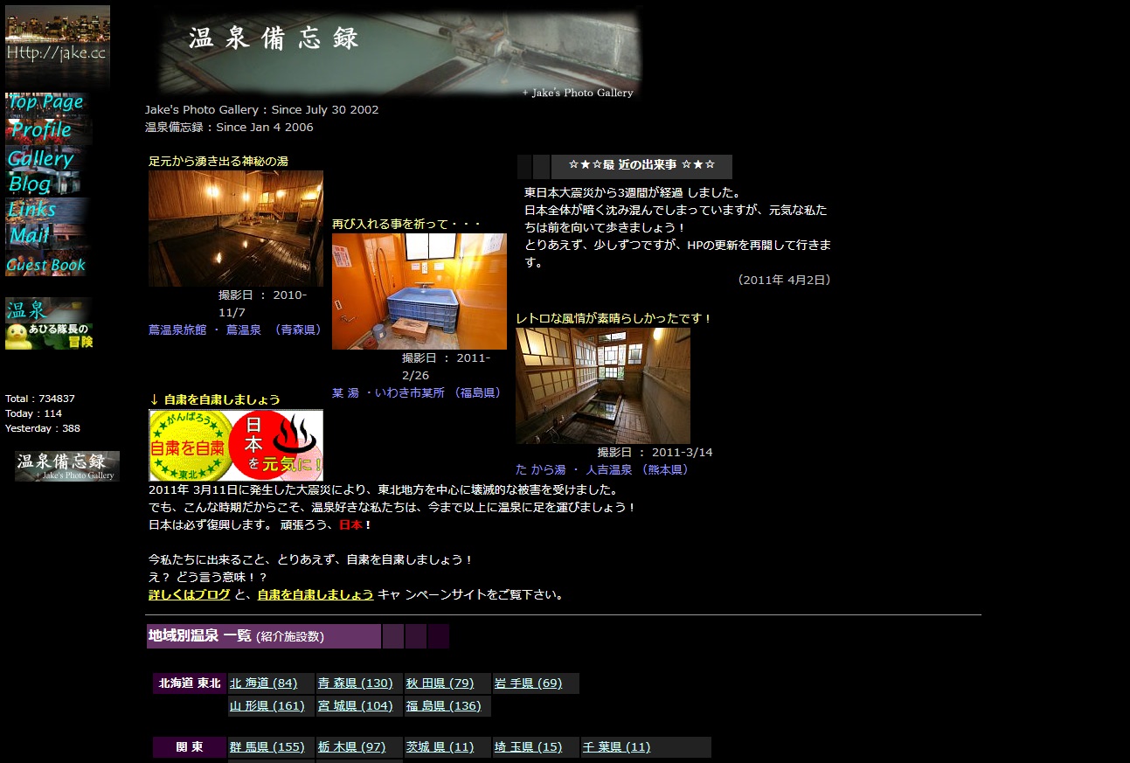Viewport: 1130px width, 763px height.
Task: Click the duck captain onsen banner
Action: (49, 323)
